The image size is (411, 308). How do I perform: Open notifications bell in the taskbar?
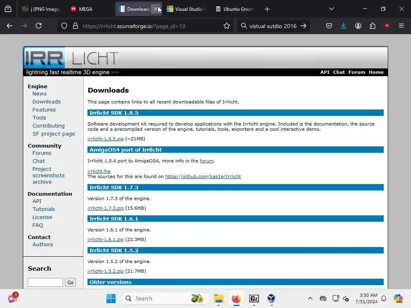tap(384, 298)
